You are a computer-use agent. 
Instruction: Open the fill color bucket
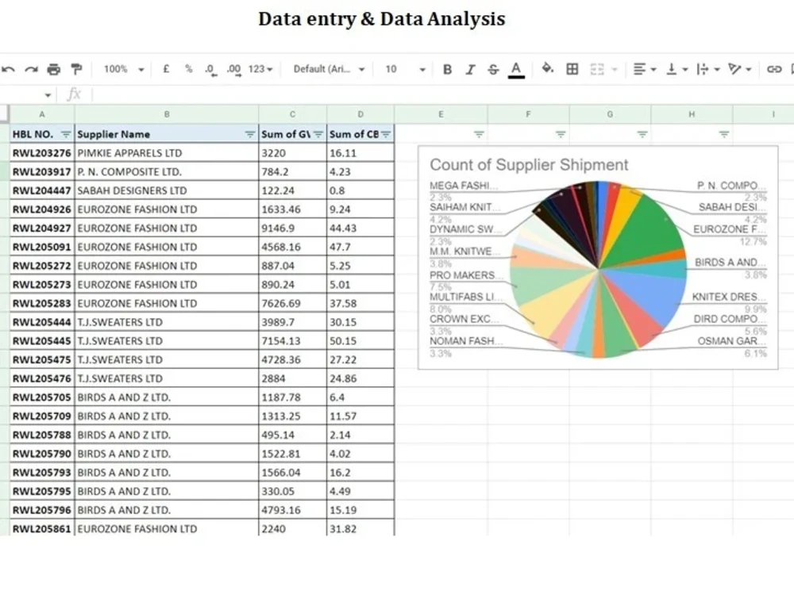pyautogui.click(x=547, y=68)
